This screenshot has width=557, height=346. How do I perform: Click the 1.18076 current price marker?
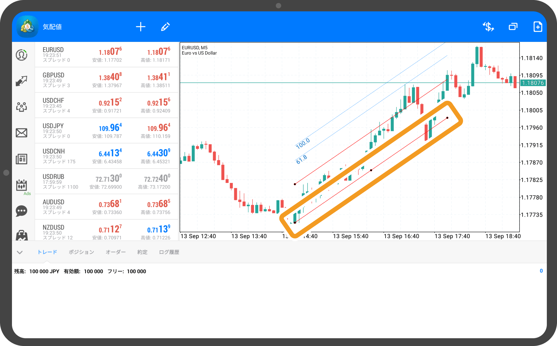point(533,83)
